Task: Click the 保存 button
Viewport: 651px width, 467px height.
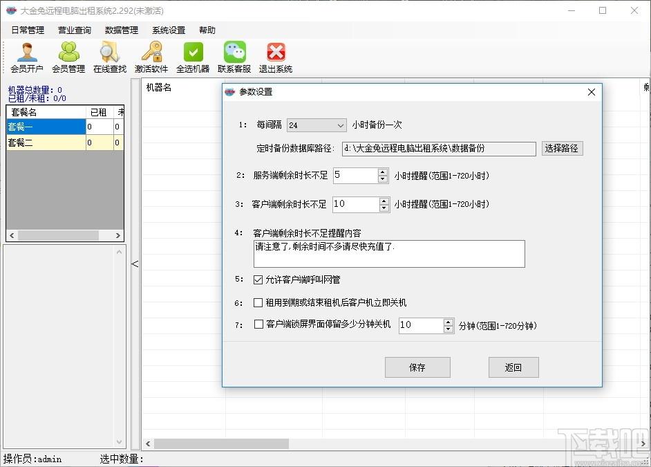Action: pyautogui.click(x=417, y=367)
